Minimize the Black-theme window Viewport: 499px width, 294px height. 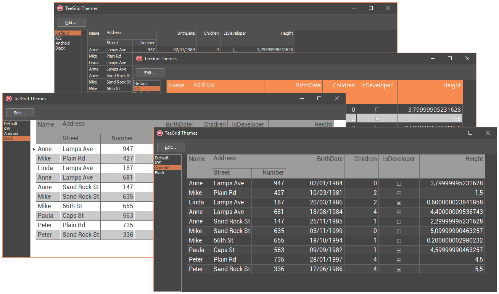coord(302,98)
